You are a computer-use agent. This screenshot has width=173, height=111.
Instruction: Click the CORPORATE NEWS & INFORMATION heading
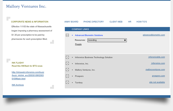29,22
